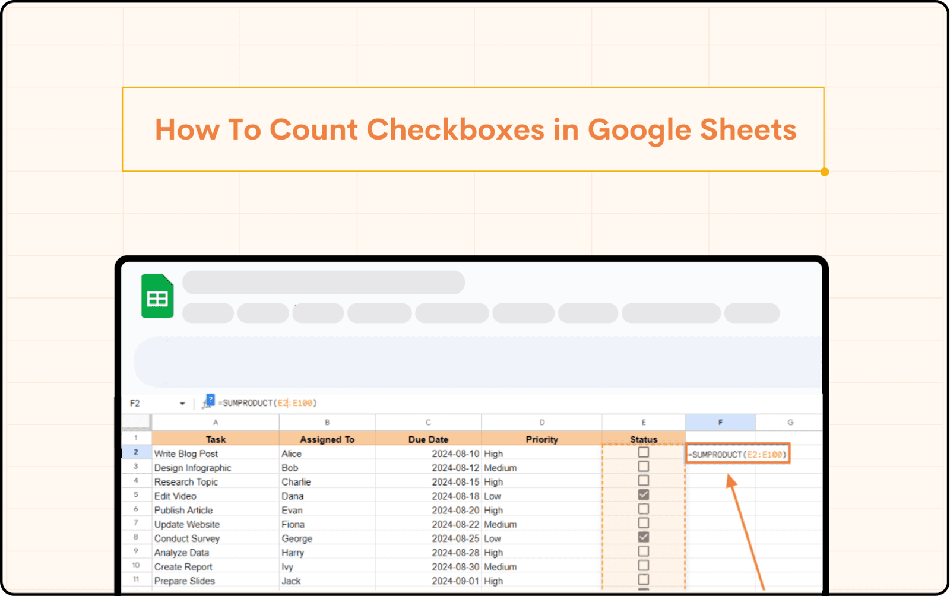Check the Status box for Prepare Slides
This screenshot has height=596, width=950.
coord(644,579)
